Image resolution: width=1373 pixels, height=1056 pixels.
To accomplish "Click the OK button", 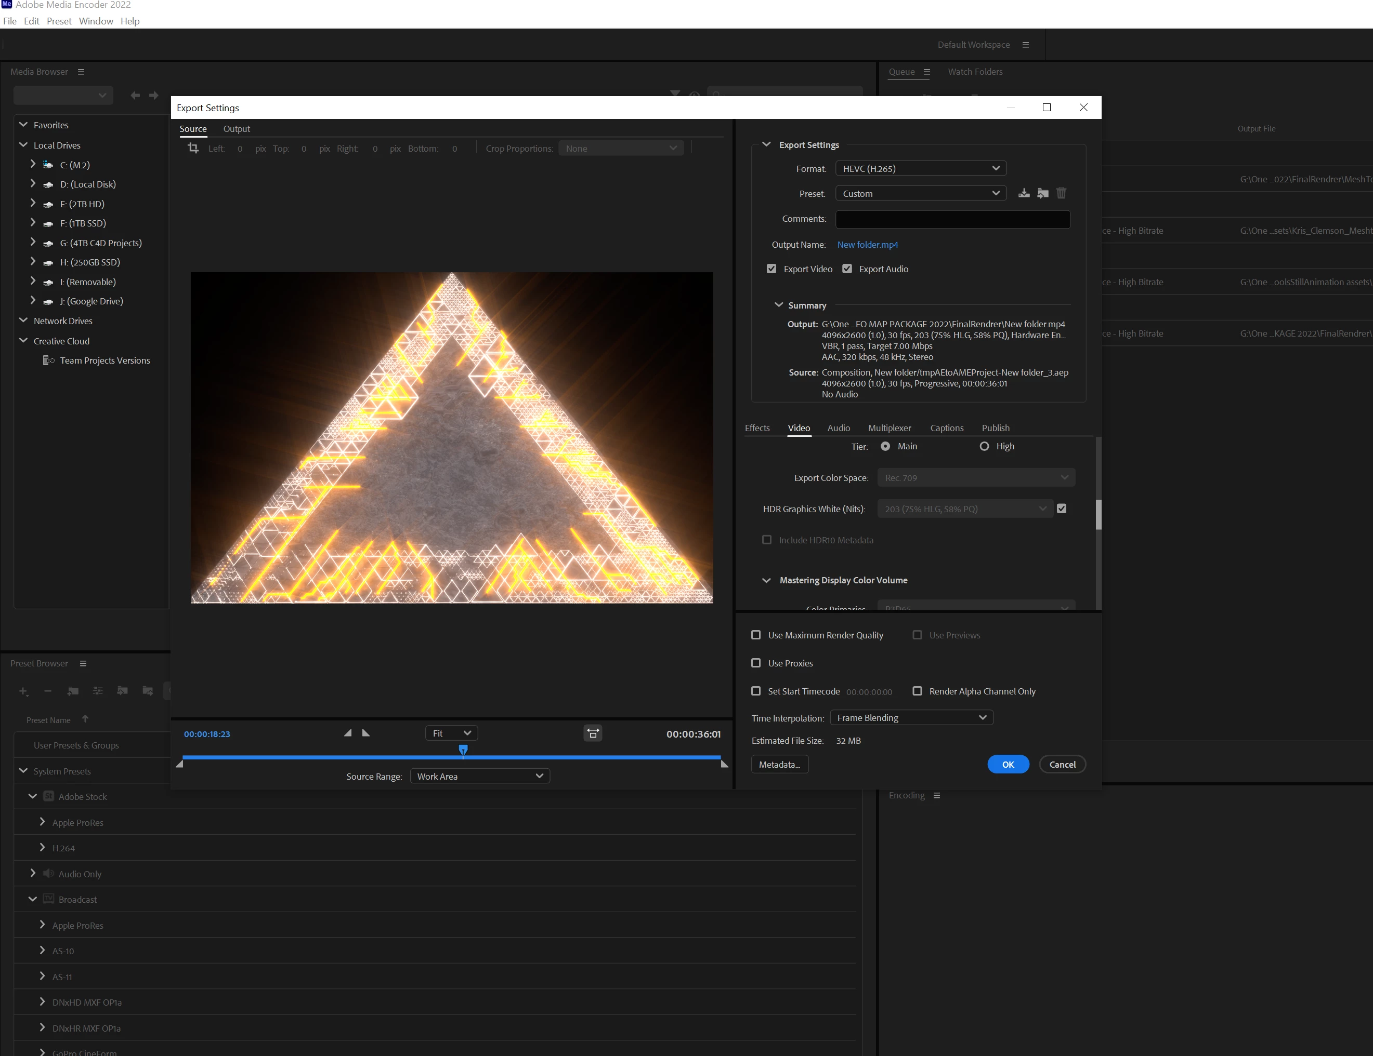I will (1008, 764).
